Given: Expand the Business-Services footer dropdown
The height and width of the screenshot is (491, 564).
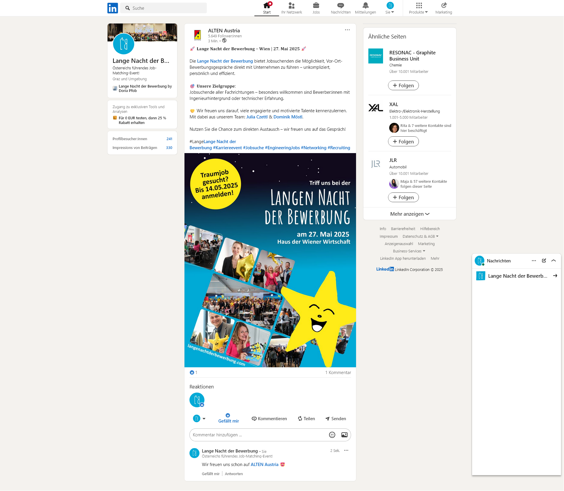Looking at the screenshot, I should click(x=409, y=251).
